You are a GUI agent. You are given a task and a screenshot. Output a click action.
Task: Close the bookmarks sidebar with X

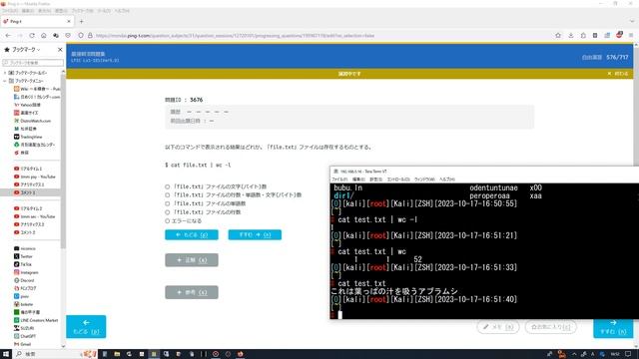point(60,49)
